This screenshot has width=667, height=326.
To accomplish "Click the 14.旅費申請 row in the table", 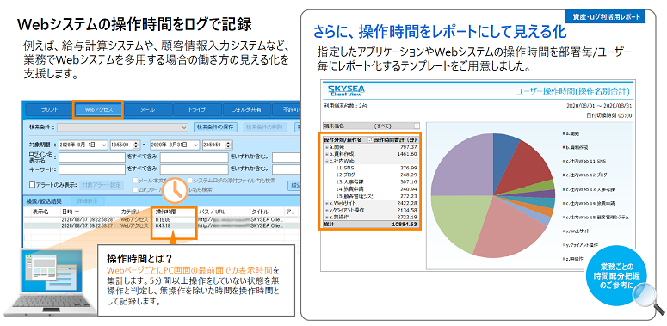I will coord(371,188).
